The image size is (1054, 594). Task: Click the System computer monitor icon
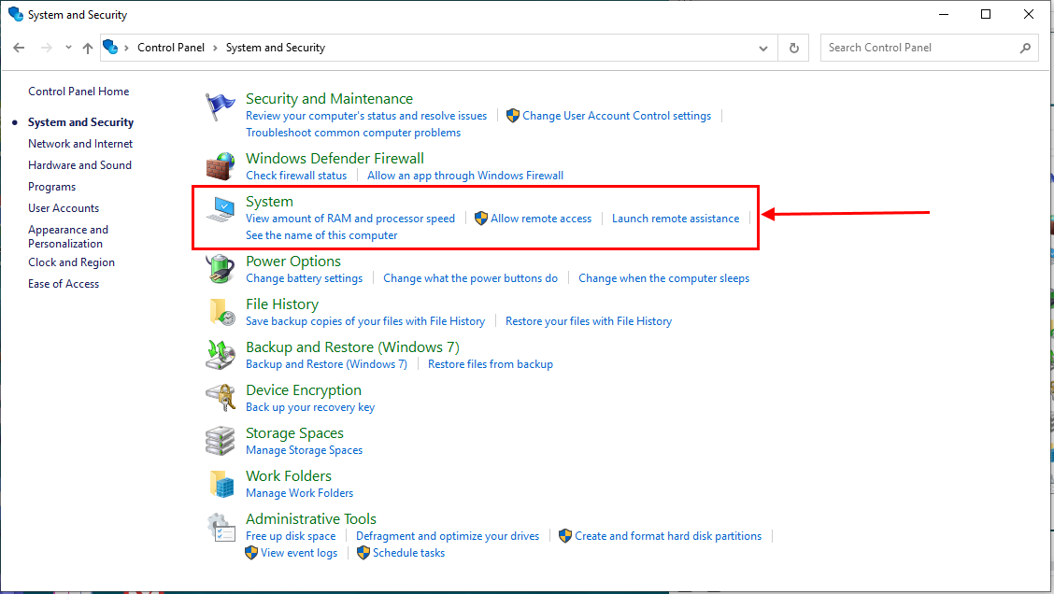coord(220,209)
